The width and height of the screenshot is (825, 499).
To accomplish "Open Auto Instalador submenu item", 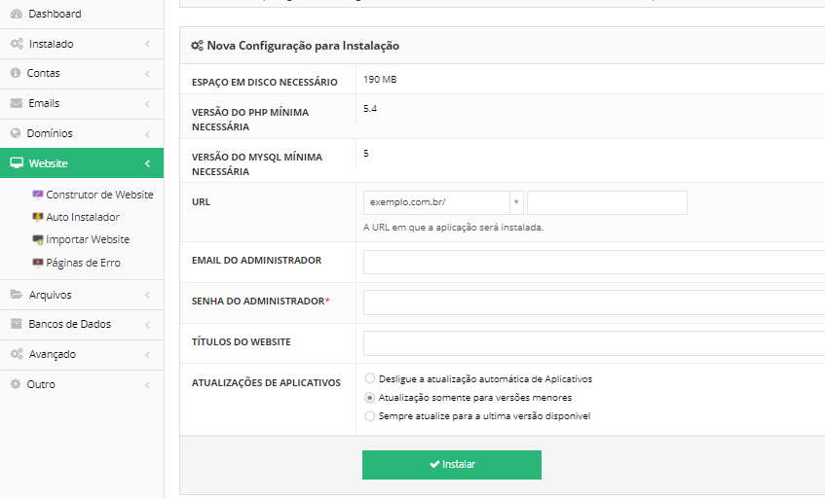I will [83, 217].
